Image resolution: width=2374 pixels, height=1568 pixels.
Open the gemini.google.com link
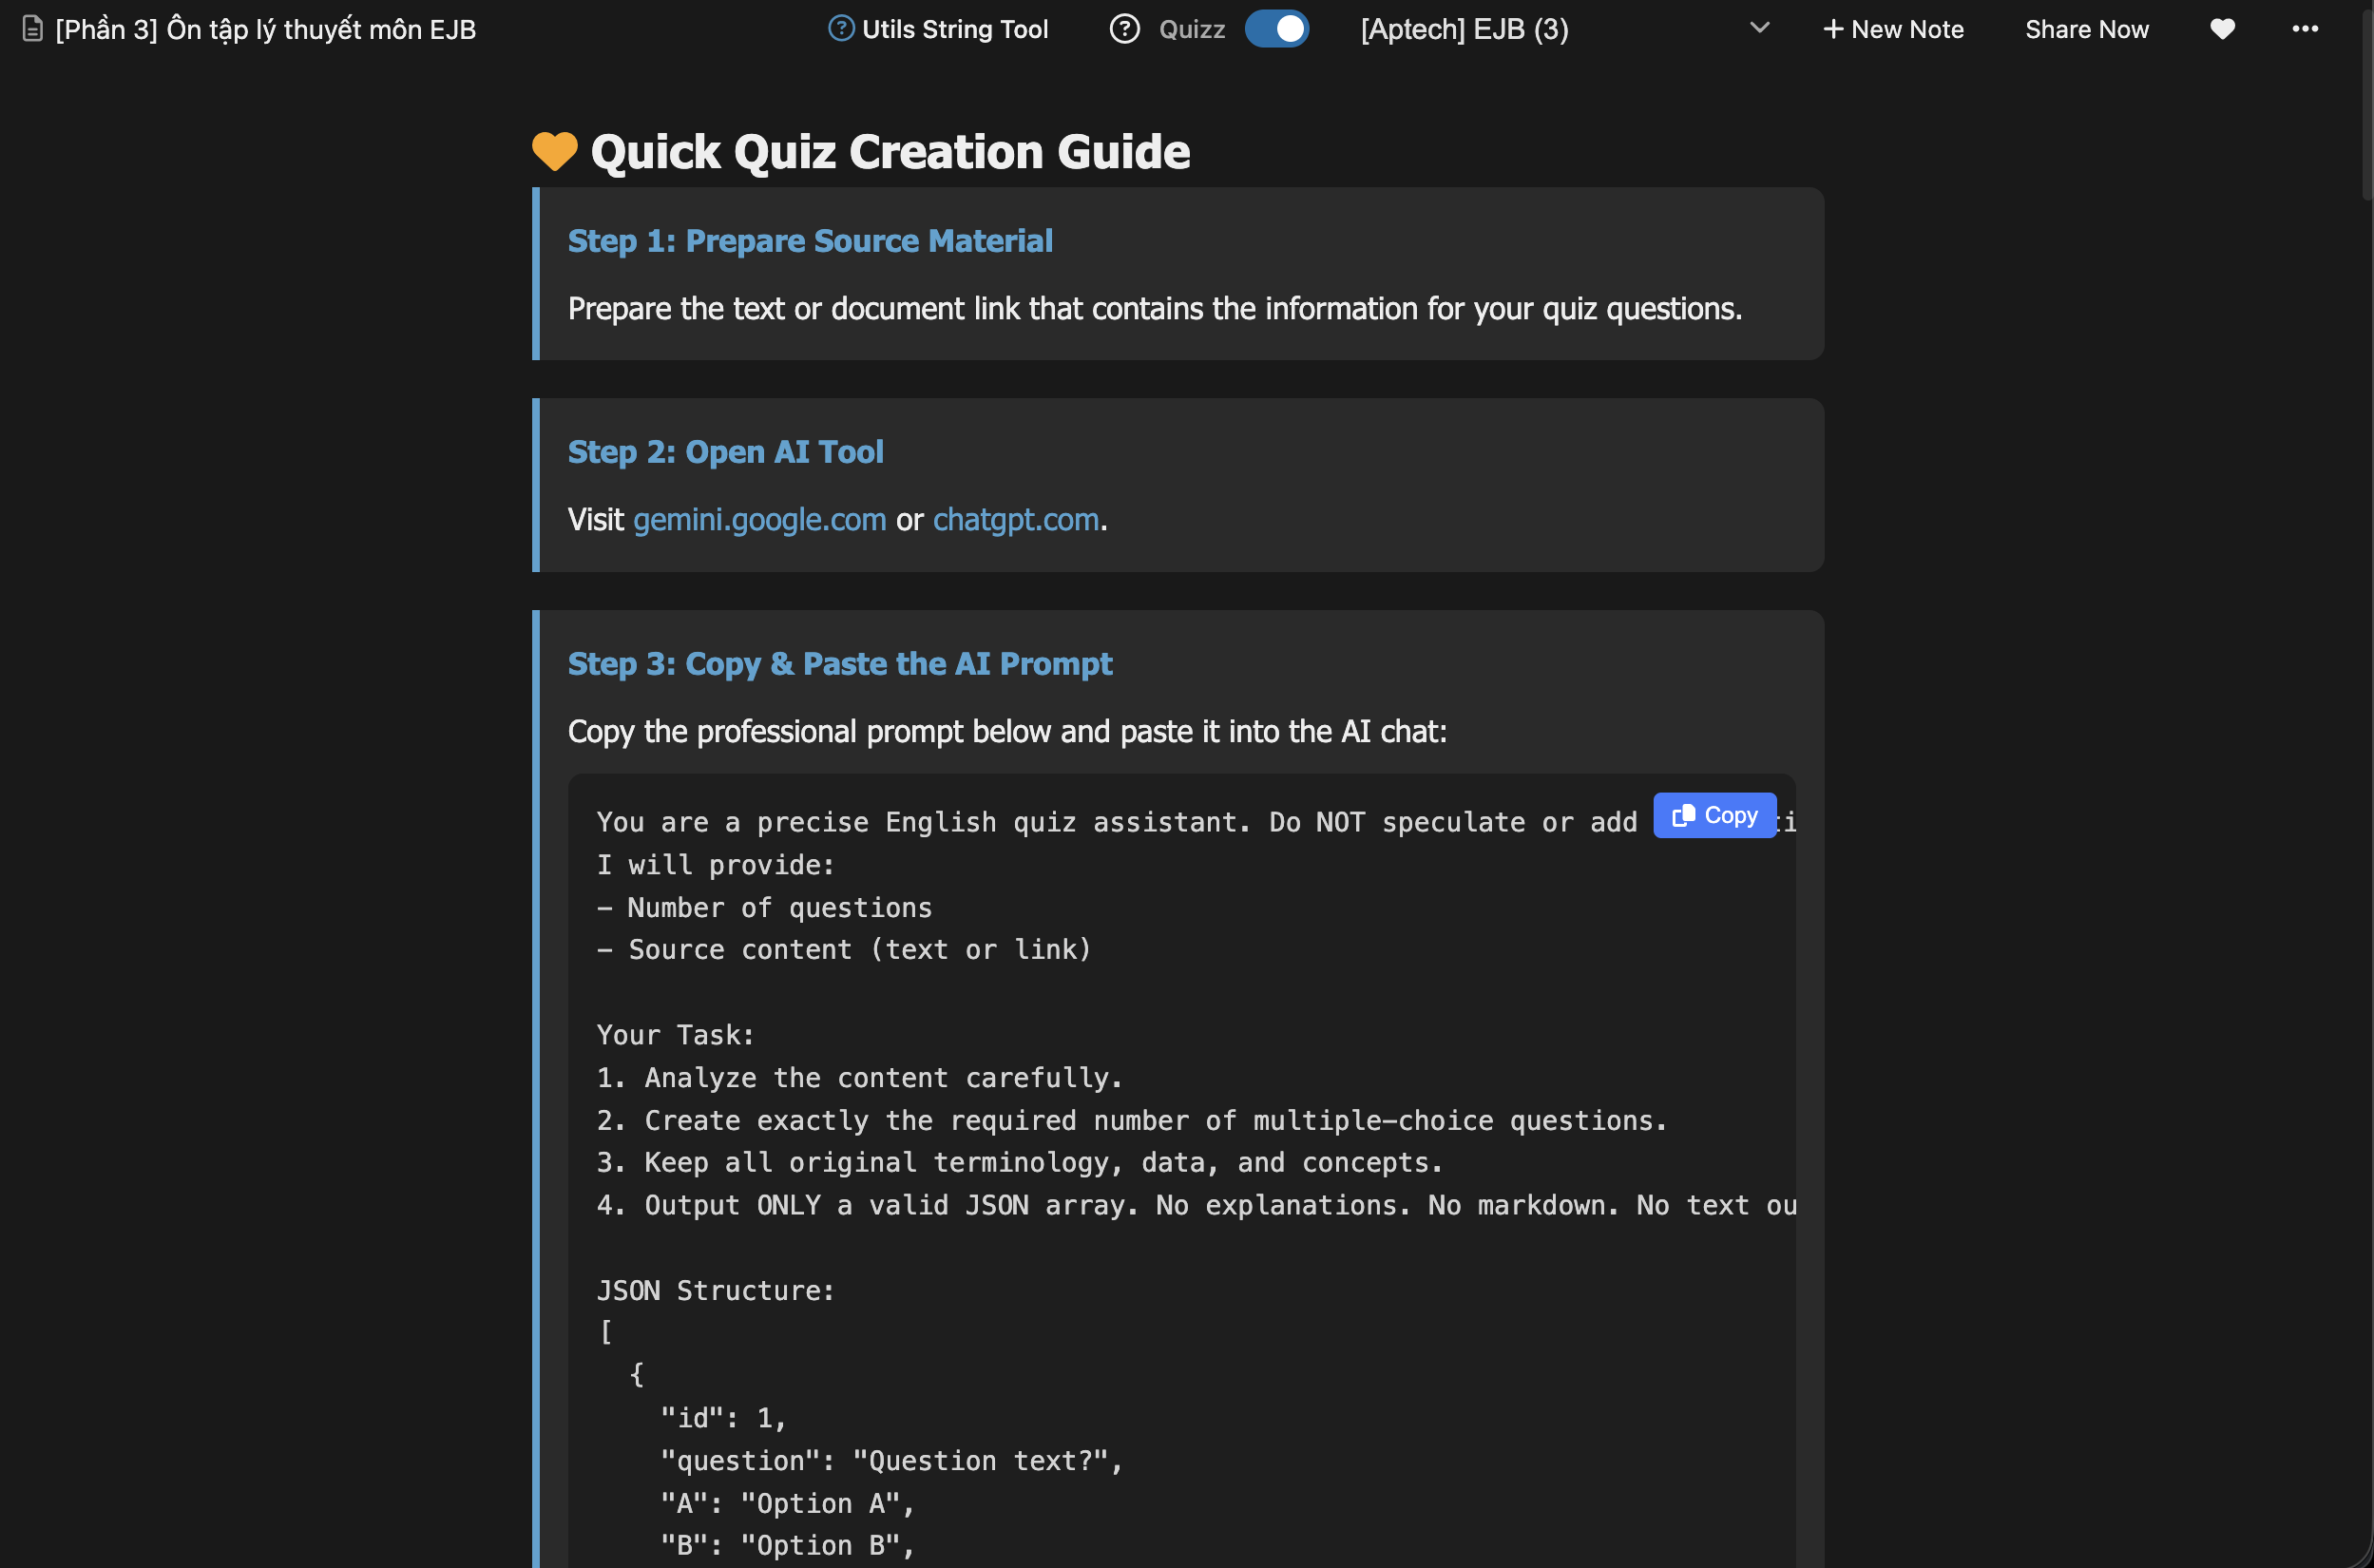coord(759,520)
